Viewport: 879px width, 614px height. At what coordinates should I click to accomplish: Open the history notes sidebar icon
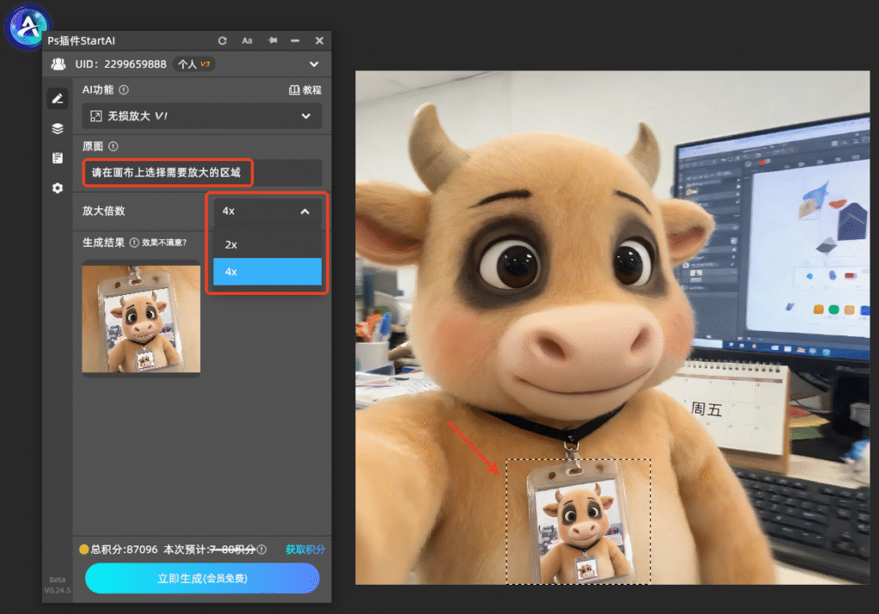[58, 158]
